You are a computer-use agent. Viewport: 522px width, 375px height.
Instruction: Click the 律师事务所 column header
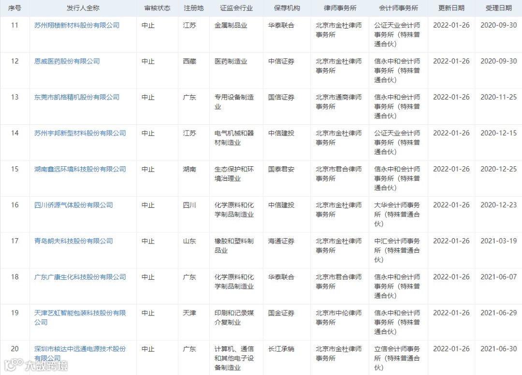click(340, 8)
